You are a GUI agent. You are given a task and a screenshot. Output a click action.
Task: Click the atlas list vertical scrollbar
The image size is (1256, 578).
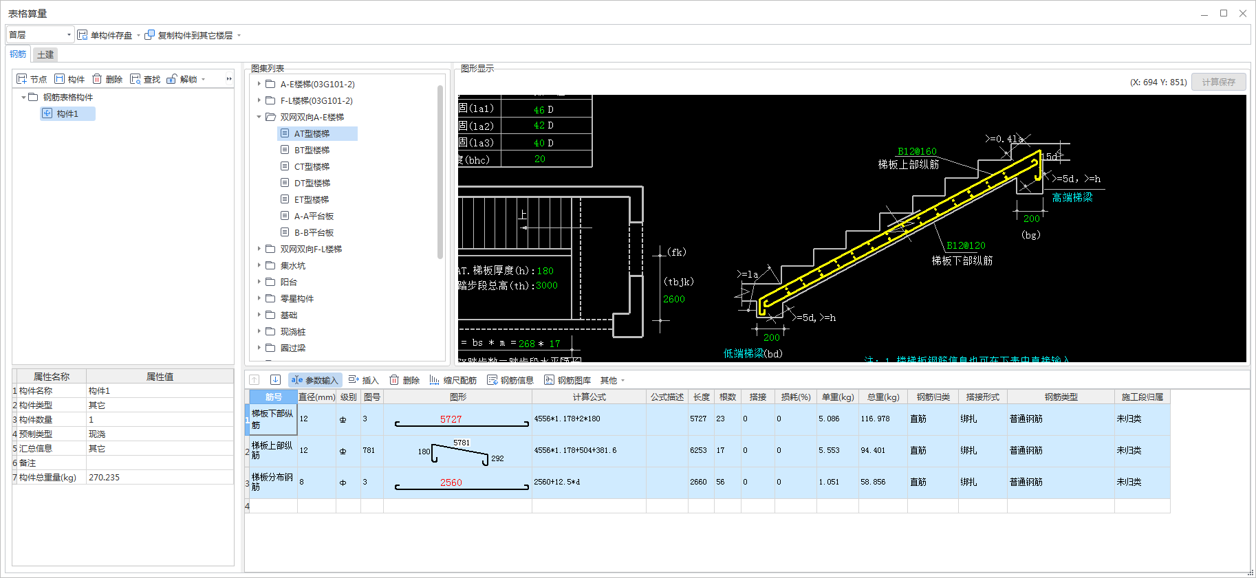click(x=440, y=172)
